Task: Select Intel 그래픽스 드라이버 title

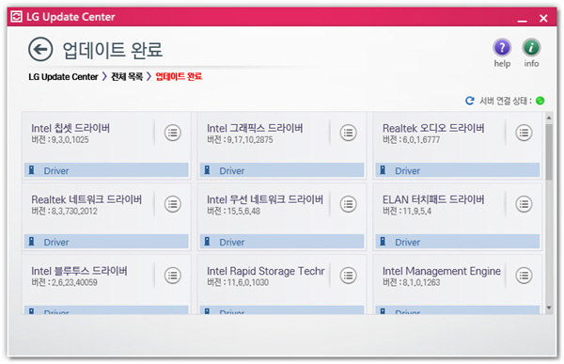Action: pos(255,128)
